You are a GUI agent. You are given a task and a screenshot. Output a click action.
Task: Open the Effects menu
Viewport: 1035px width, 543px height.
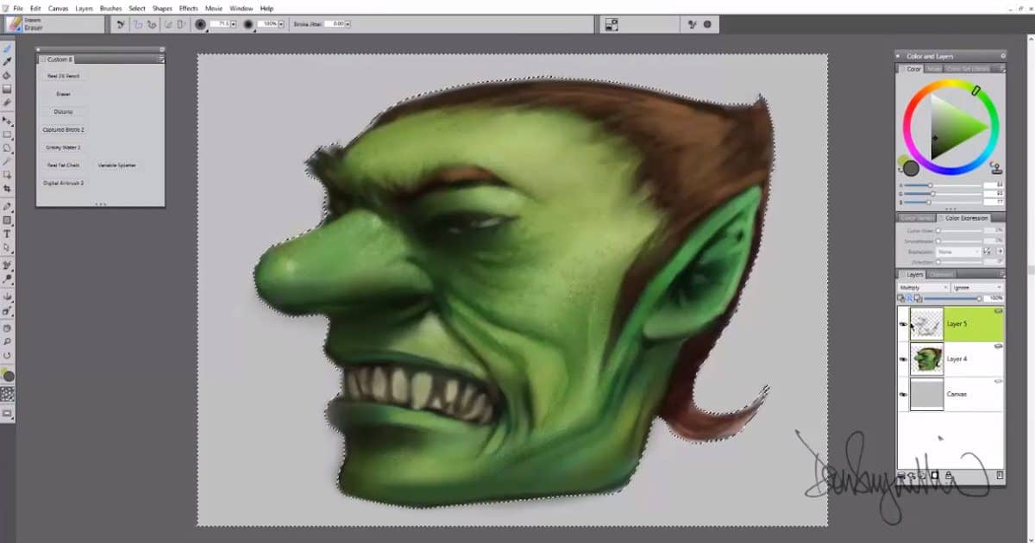pyautogui.click(x=187, y=8)
